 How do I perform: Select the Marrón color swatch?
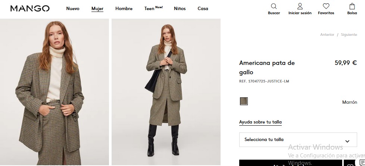coord(244,101)
